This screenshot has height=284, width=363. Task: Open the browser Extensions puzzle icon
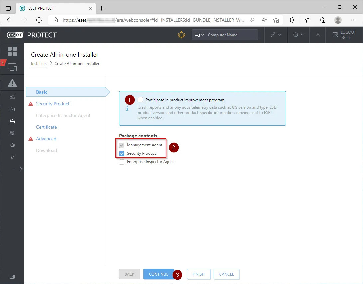click(292, 20)
